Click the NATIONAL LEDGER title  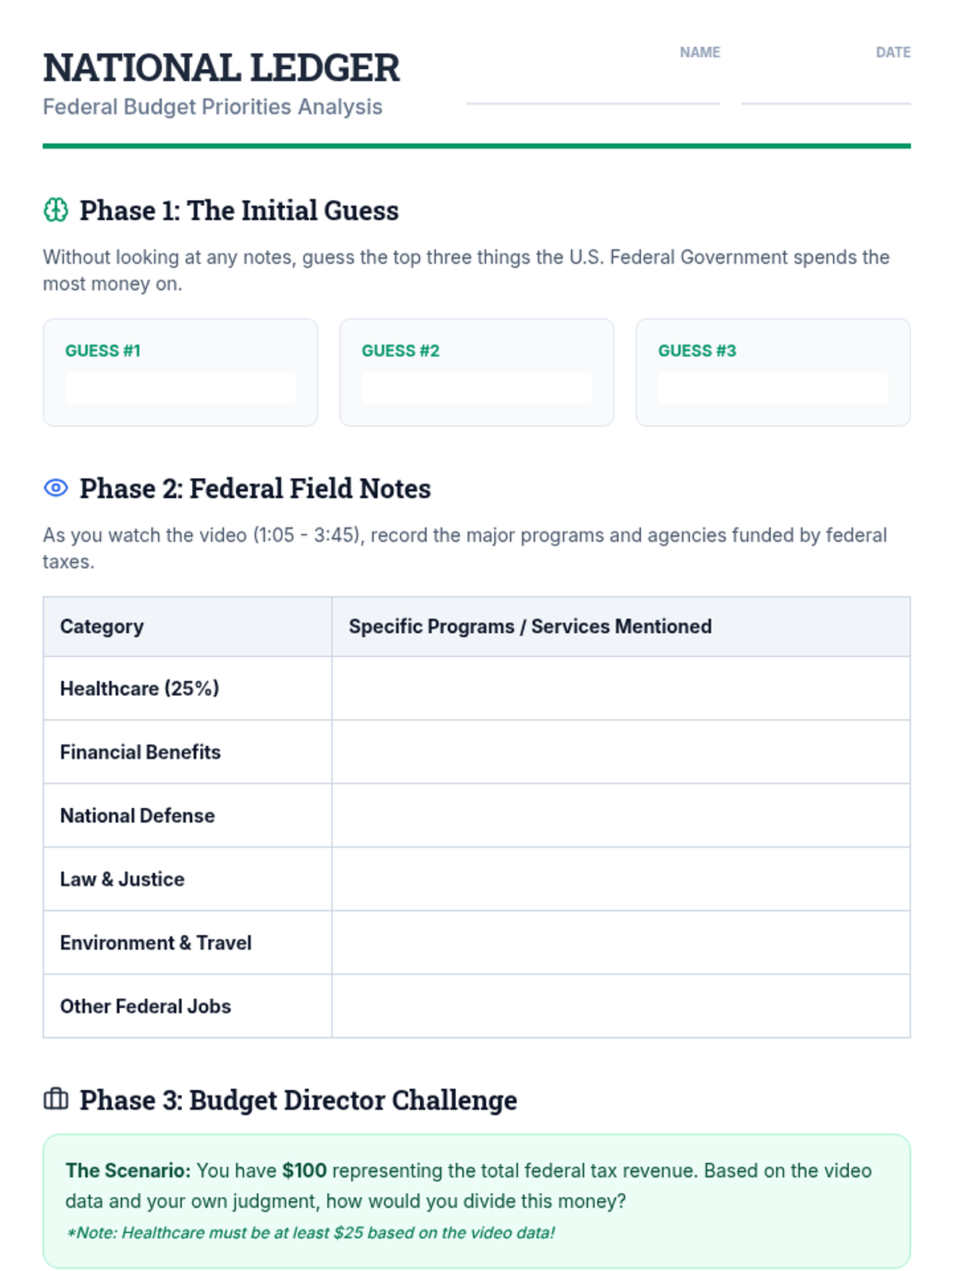pos(222,68)
